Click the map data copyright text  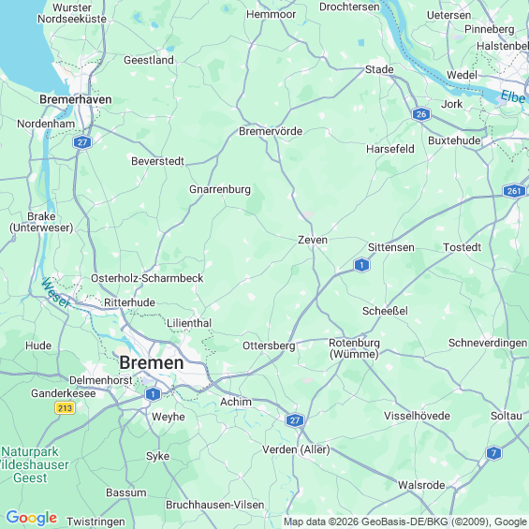coord(405,522)
